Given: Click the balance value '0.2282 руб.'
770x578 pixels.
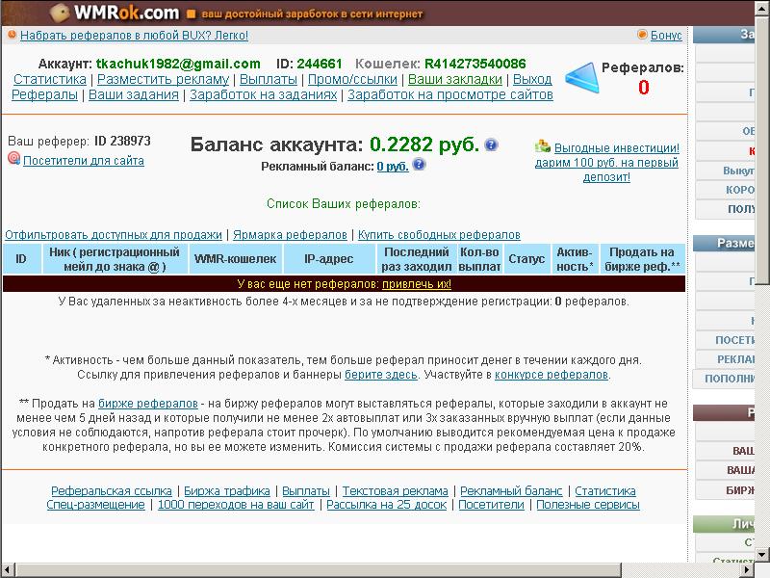Looking at the screenshot, I should pos(424,144).
